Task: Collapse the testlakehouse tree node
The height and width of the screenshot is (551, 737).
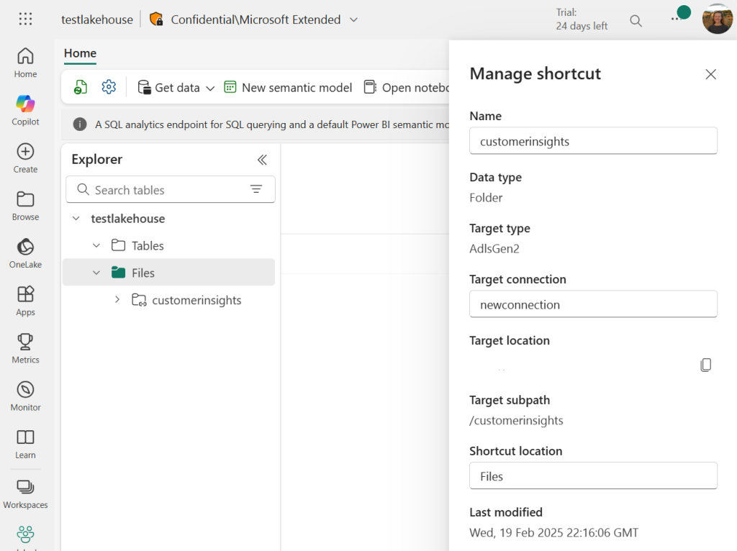Action: pyautogui.click(x=76, y=219)
